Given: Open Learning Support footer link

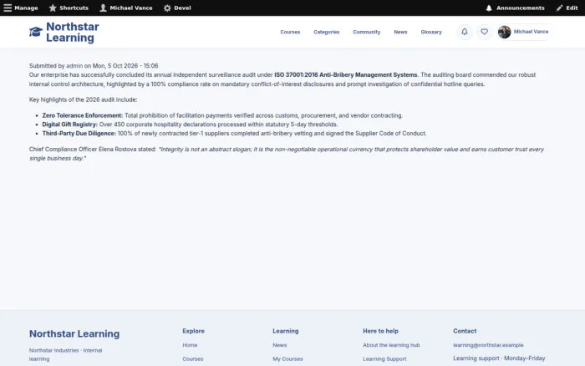Looking at the screenshot, I should (x=384, y=359).
